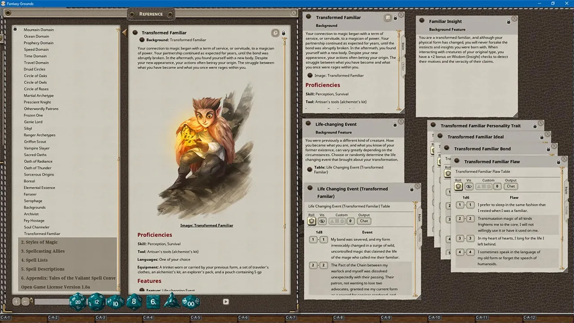Viewport: 574px width, 323px height.
Task: Open Image: Transformed Familiar link below portrait
Action: pyautogui.click(x=207, y=225)
